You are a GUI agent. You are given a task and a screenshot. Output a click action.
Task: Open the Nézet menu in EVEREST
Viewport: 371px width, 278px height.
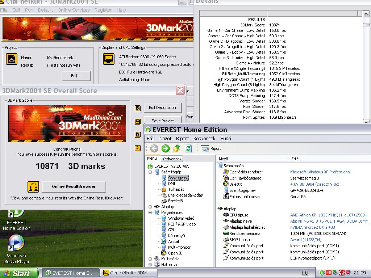coord(165,139)
